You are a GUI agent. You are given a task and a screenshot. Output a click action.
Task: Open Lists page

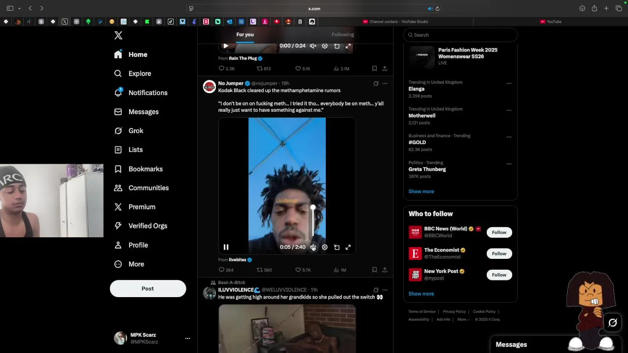tap(128, 150)
